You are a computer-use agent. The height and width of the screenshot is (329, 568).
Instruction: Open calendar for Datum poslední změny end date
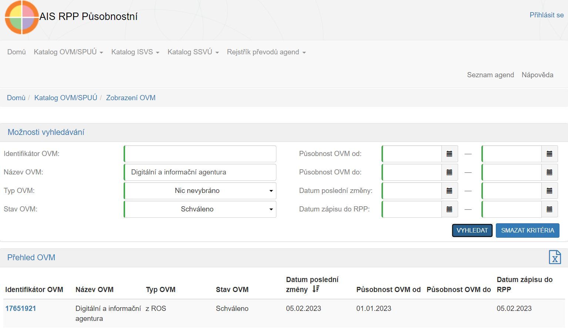tap(549, 191)
